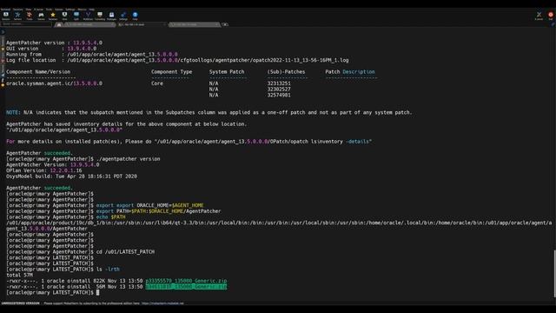The height and width of the screenshot is (313, 556).
Task: Click the 'ls -lrth' command text
Action: (x=108, y=270)
